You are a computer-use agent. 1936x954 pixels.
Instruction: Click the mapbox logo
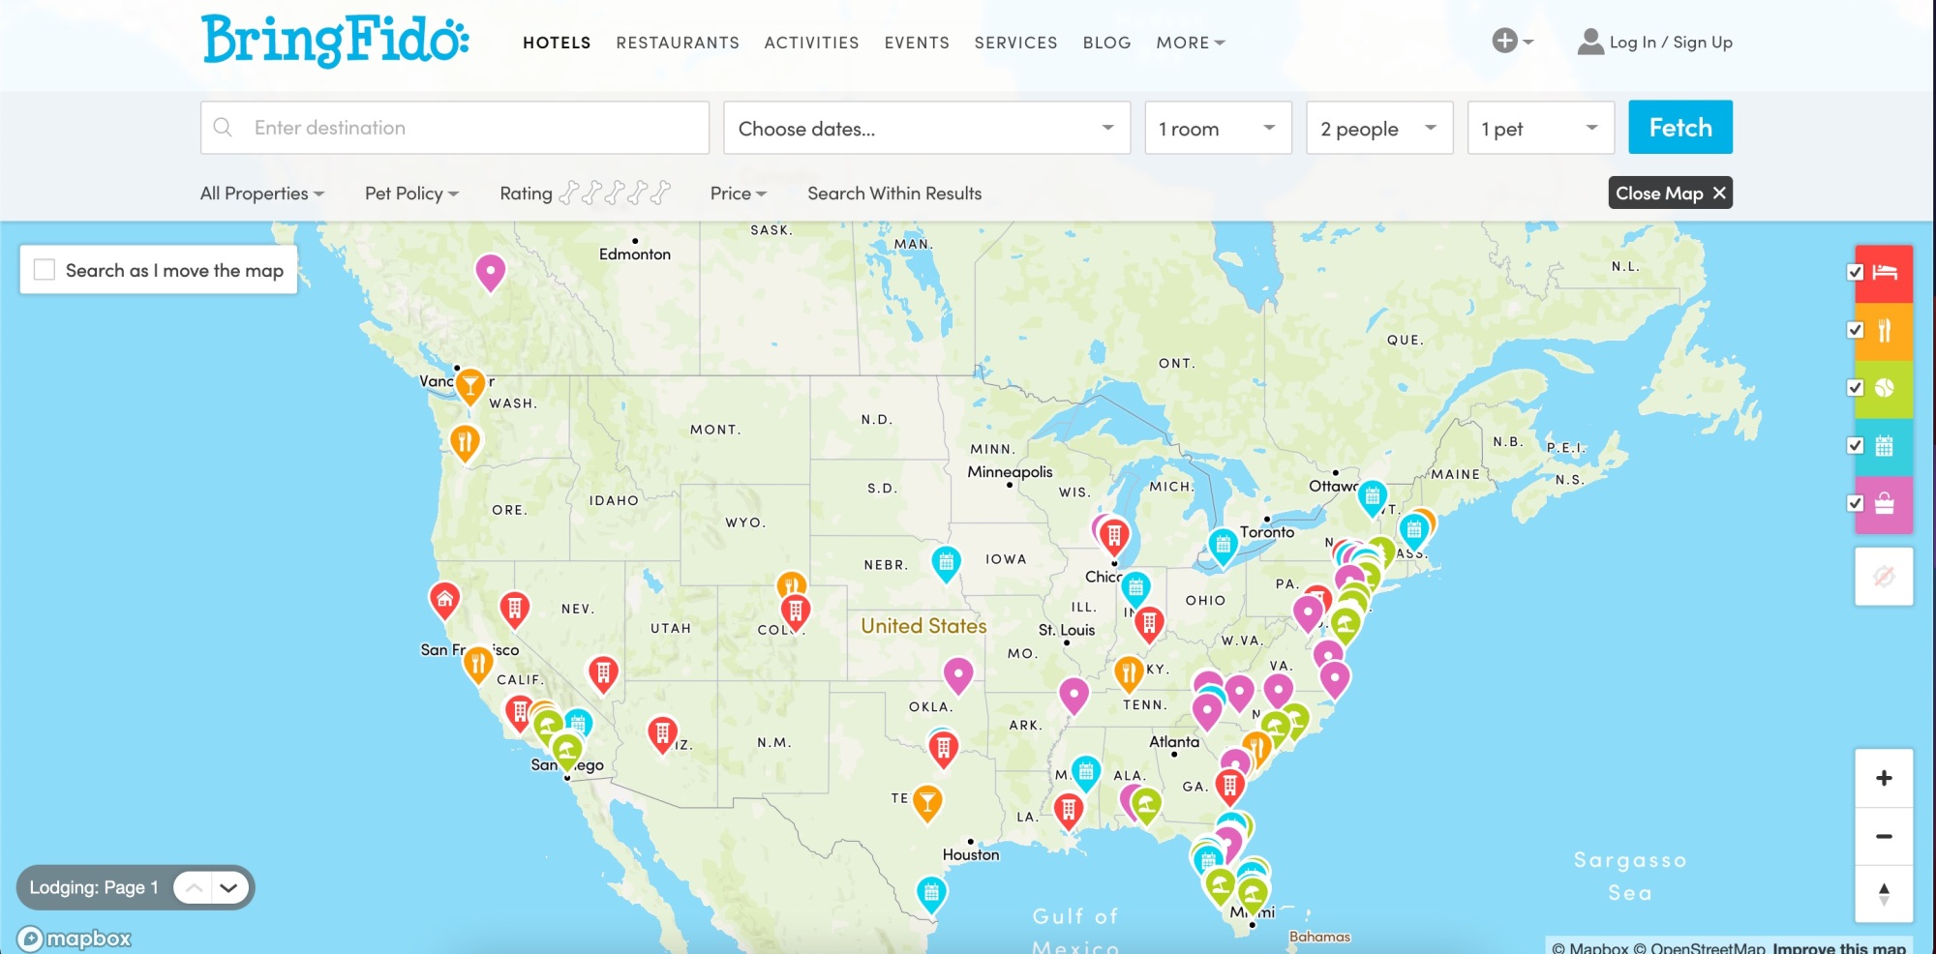[x=75, y=939]
